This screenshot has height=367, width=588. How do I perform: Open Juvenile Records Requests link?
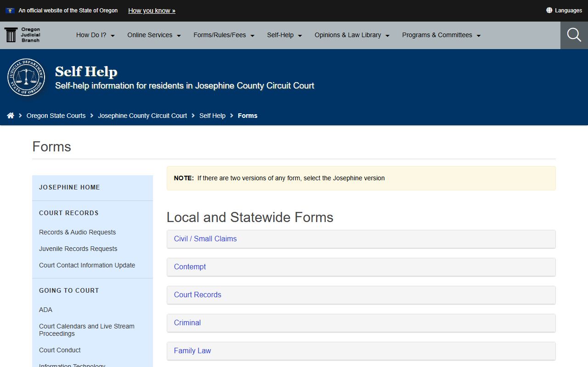click(x=78, y=249)
